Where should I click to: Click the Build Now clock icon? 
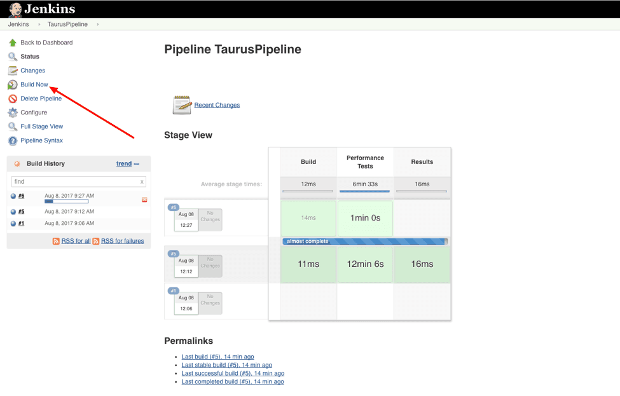click(13, 85)
